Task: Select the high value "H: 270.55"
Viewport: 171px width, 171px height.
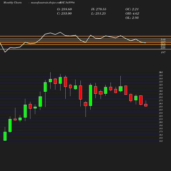Action: [99, 9]
